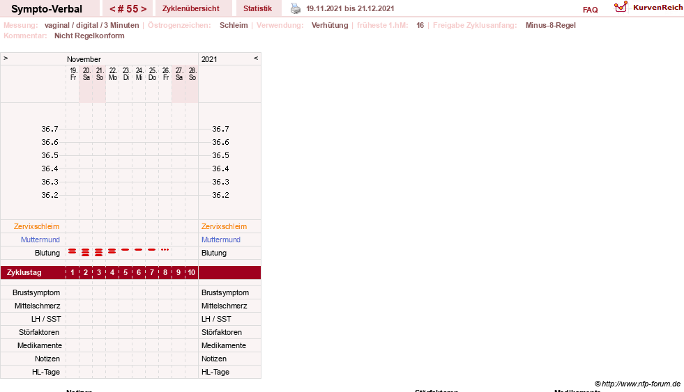This screenshot has width=684, height=392.
Task: Select heavy bleeding mark on cycle day 2
Action: pos(86,252)
